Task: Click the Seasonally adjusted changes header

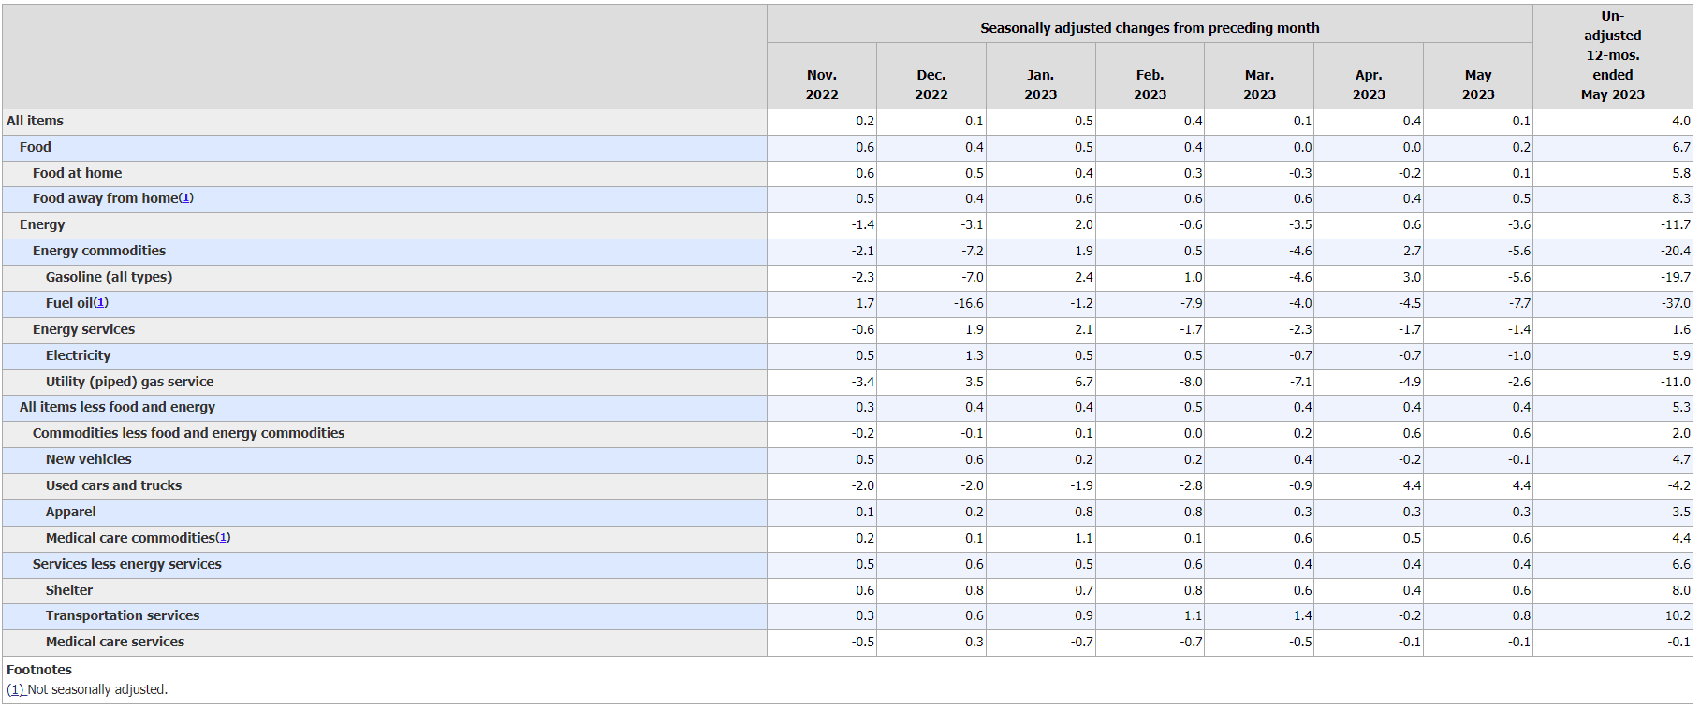Action: tap(1150, 28)
